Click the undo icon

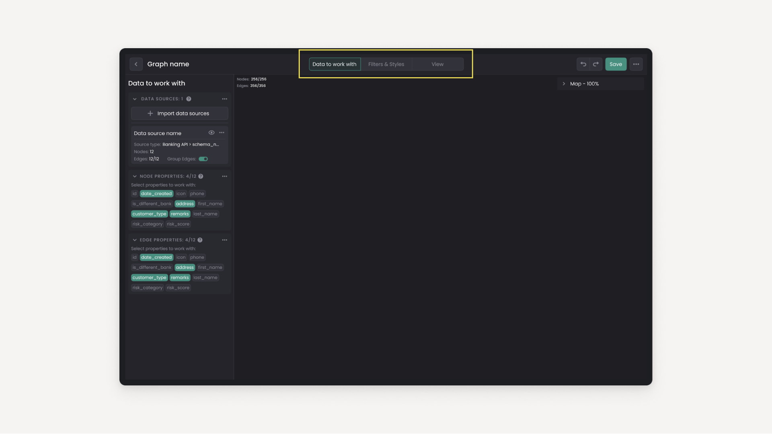click(583, 64)
